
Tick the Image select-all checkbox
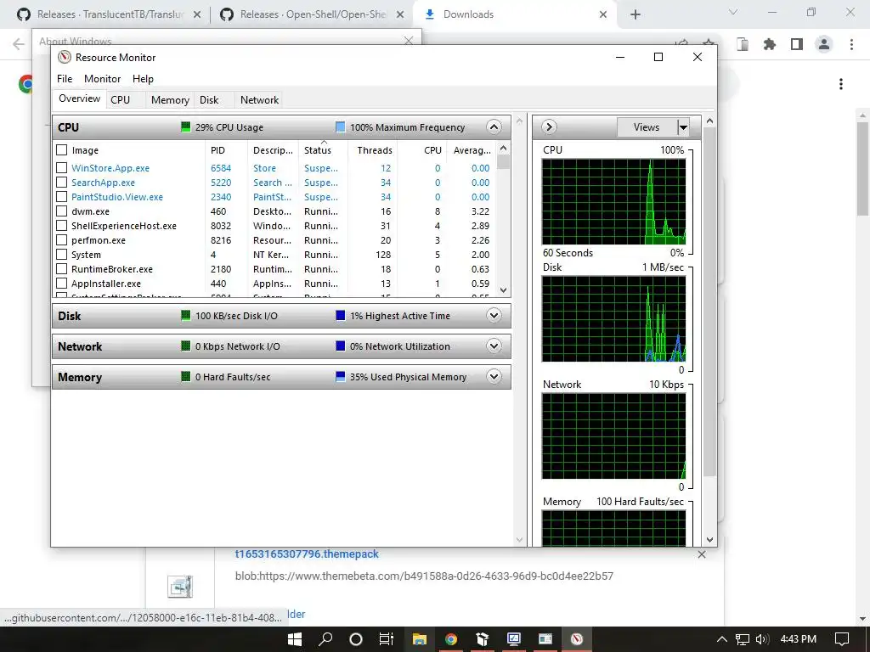pos(61,150)
